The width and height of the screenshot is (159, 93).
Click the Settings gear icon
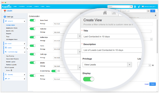tap(5, 17)
